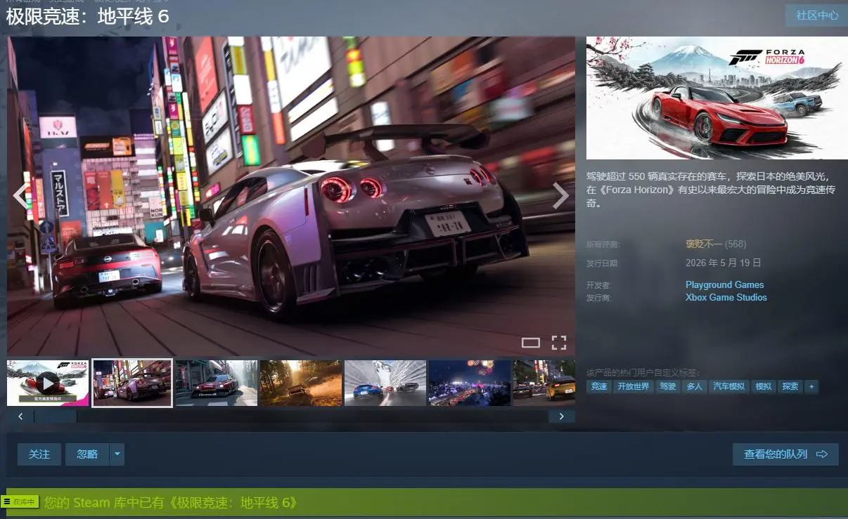The width and height of the screenshot is (848, 519).
Task: Switch to theater mode view icon
Action: coord(531,343)
